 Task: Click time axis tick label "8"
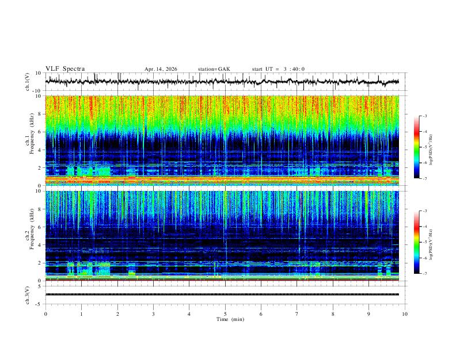[x=333, y=314]
